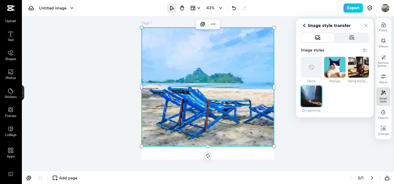Screen dimensions: 394x184
Task: Open the Effects panel
Action: click(383, 43)
